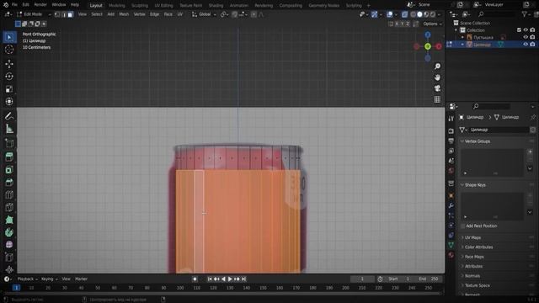Enable edge select mode

click(64, 14)
